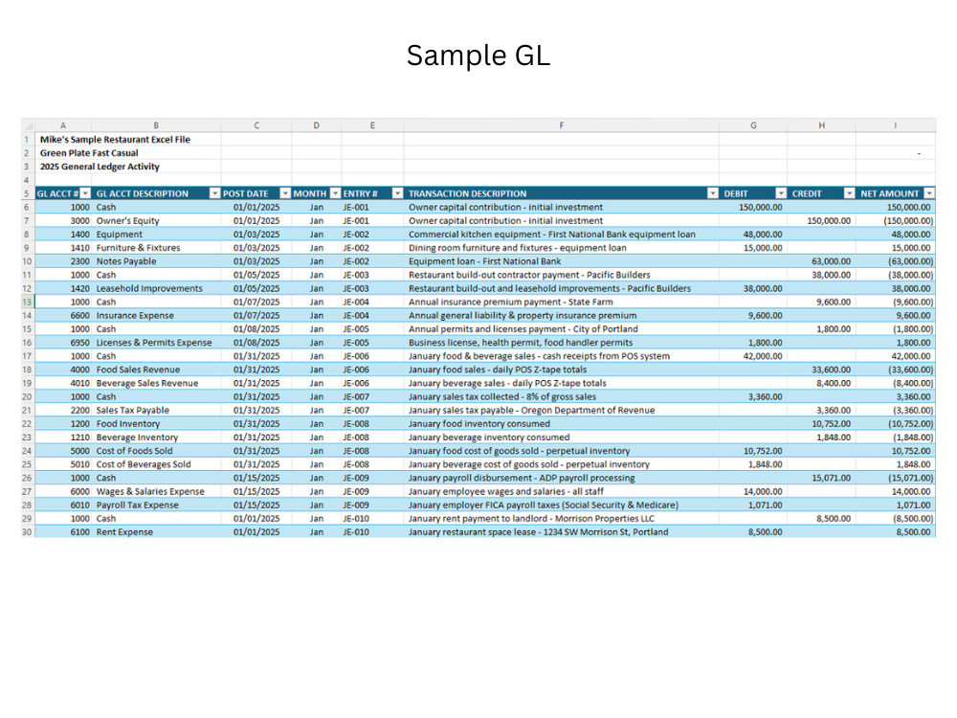
Task: Open the MONTH filter dropdown
Action: point(335,193)
